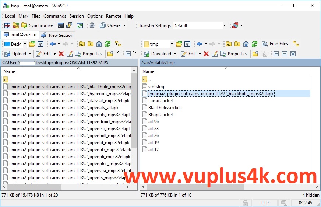The image size is (321, 207).
Task: Create a new local folder icon
Action: pos(110,54)
